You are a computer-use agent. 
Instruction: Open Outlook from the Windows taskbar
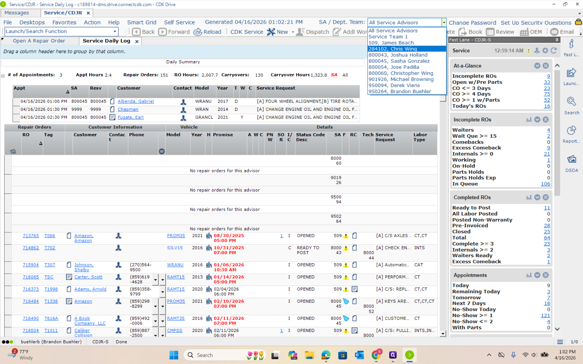(x=359, y=355)
